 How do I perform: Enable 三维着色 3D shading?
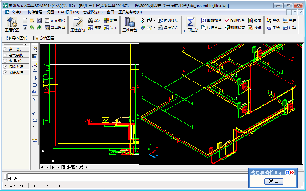tap(130, 25)
